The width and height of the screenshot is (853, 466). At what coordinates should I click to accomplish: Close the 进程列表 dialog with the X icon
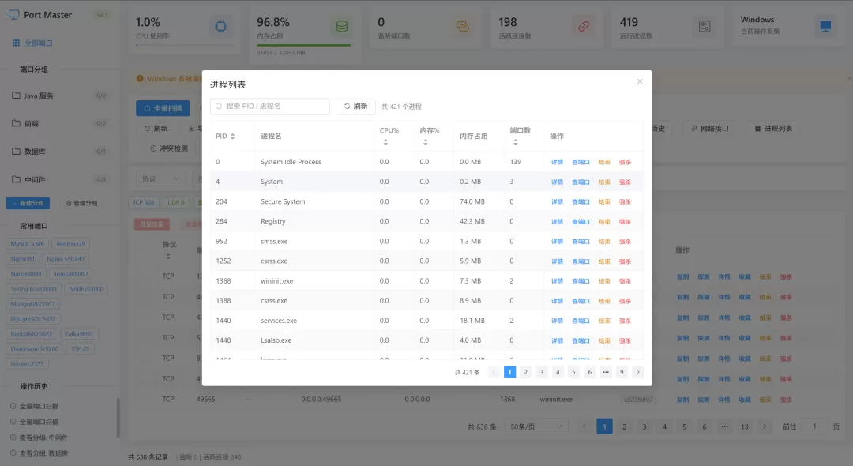[x=640, y=81]
